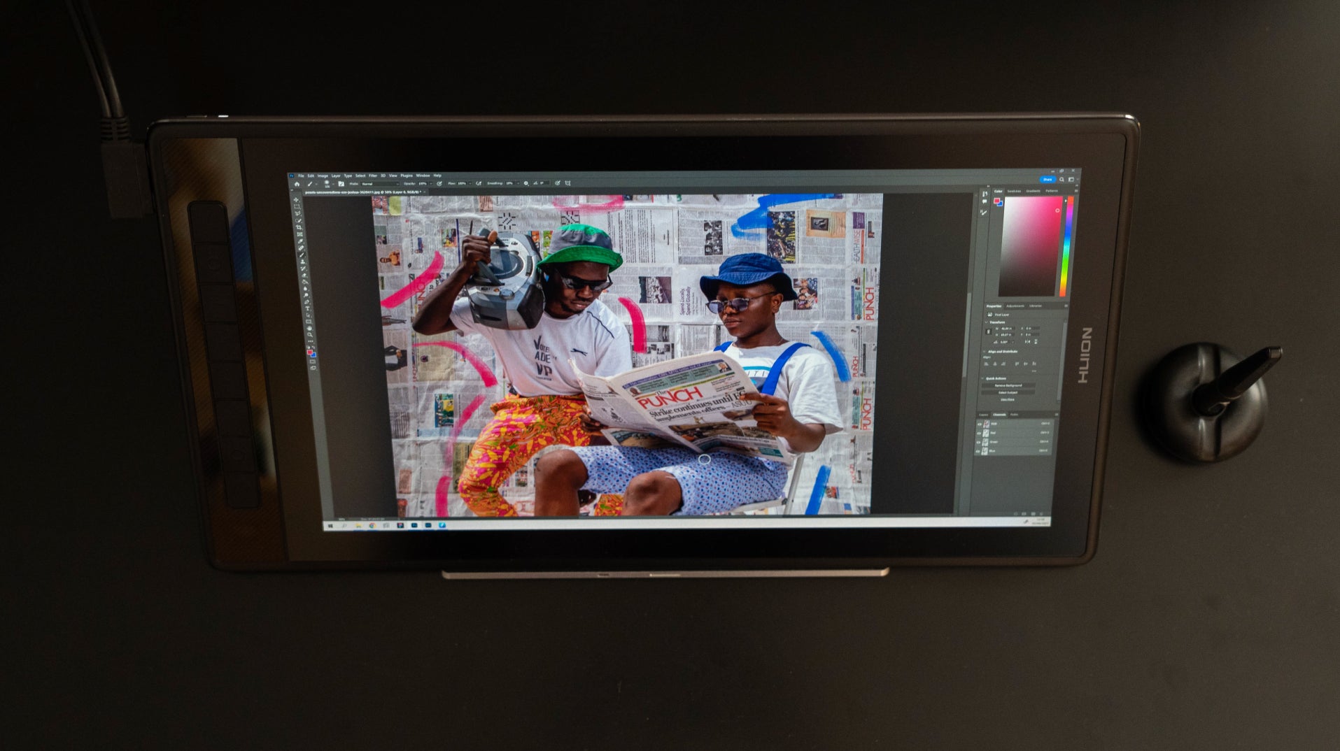1340x751 pixels.
Task: Open Windows Start menu
Action: (x=330, y=526)
